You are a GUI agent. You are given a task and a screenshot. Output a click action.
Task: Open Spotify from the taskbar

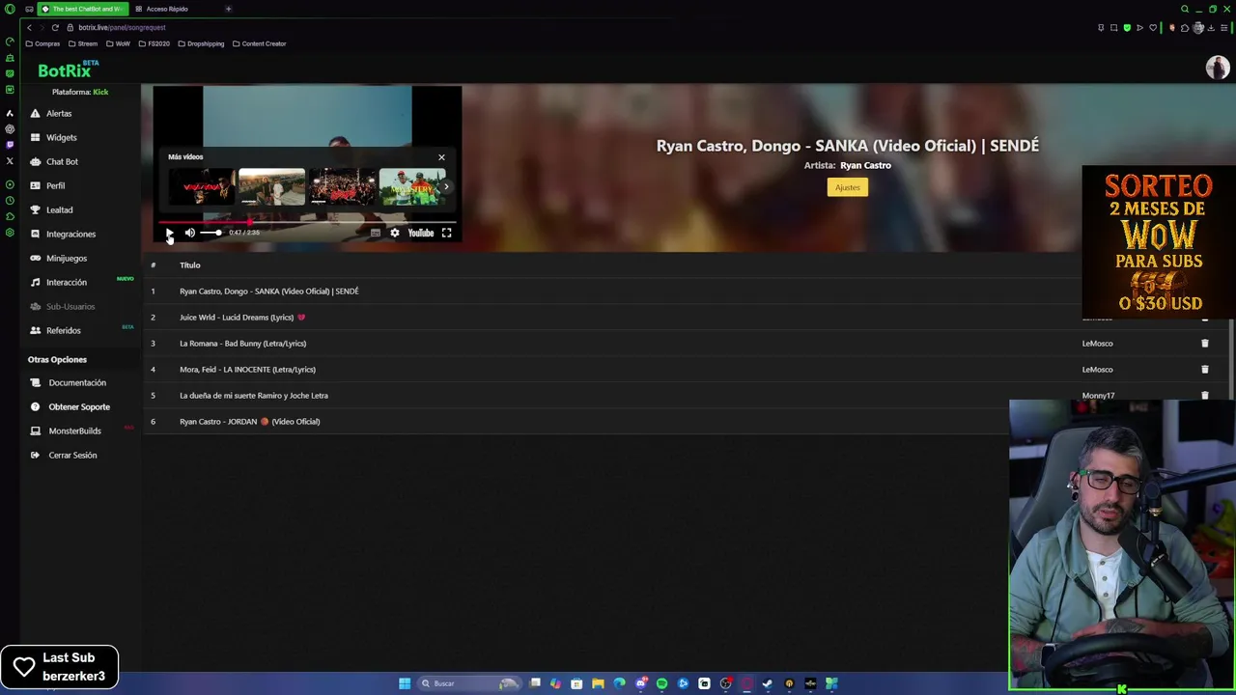(661, 683)
